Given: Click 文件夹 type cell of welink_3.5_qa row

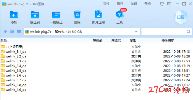Looking at the screenshot, I should tap(136, 71).
